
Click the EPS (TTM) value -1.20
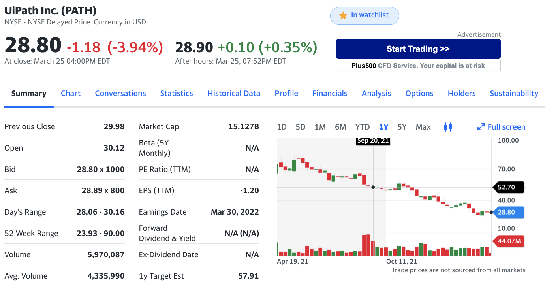[x=250, y=191]
